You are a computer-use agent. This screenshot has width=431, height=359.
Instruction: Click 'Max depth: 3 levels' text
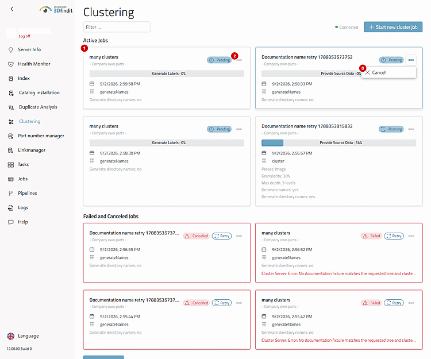(279, 183)
